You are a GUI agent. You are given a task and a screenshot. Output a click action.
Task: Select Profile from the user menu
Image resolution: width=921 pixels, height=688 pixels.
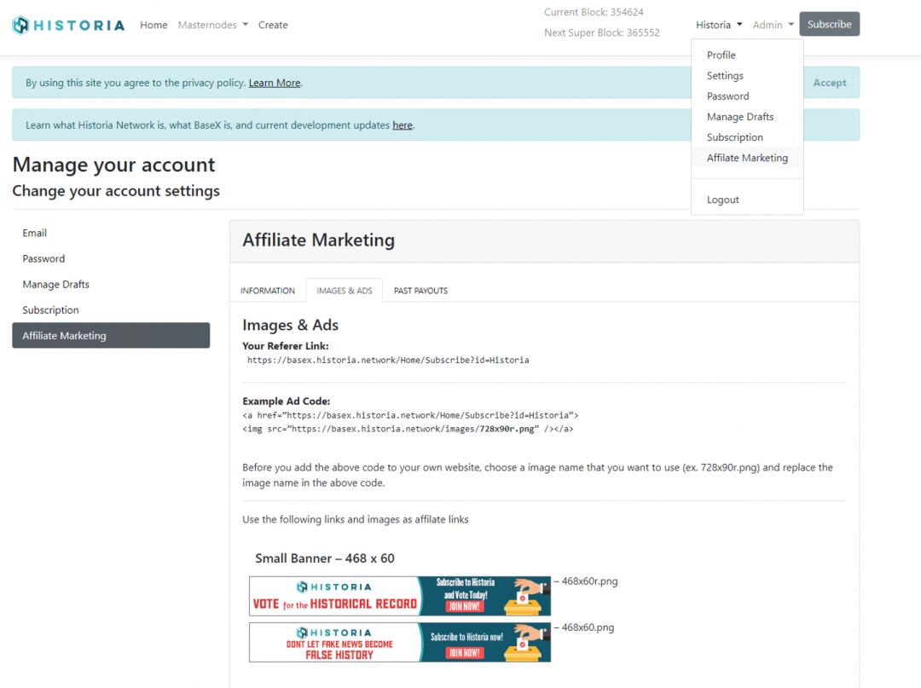tap(721, 55)
